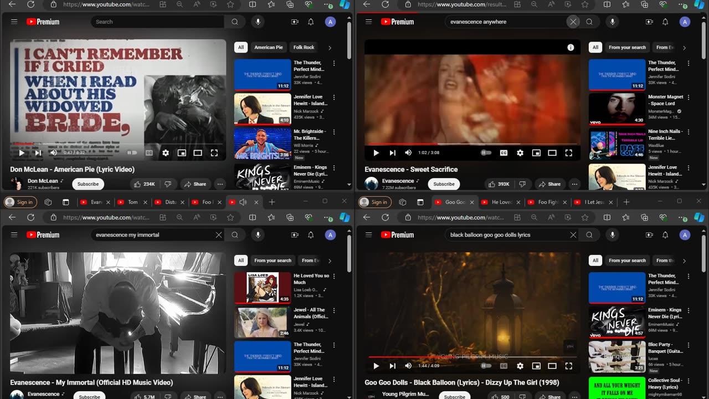Mute audio in American Pie player
This screenshot has height=399, width=709.
tap(54, 153)
